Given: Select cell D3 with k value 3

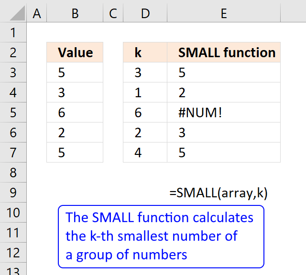Looking at the screenshot, I should 145,72.
